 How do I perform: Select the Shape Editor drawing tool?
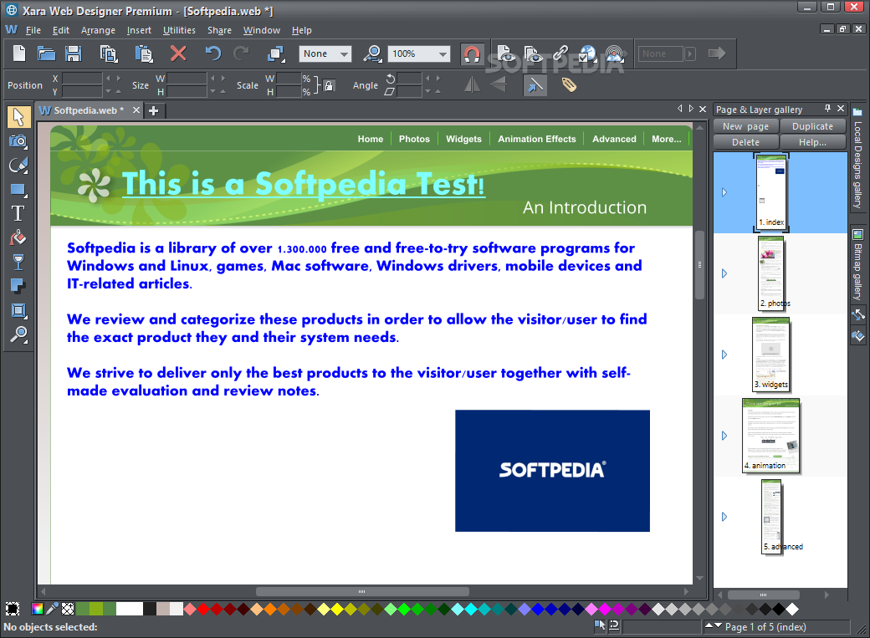(18, 166)
